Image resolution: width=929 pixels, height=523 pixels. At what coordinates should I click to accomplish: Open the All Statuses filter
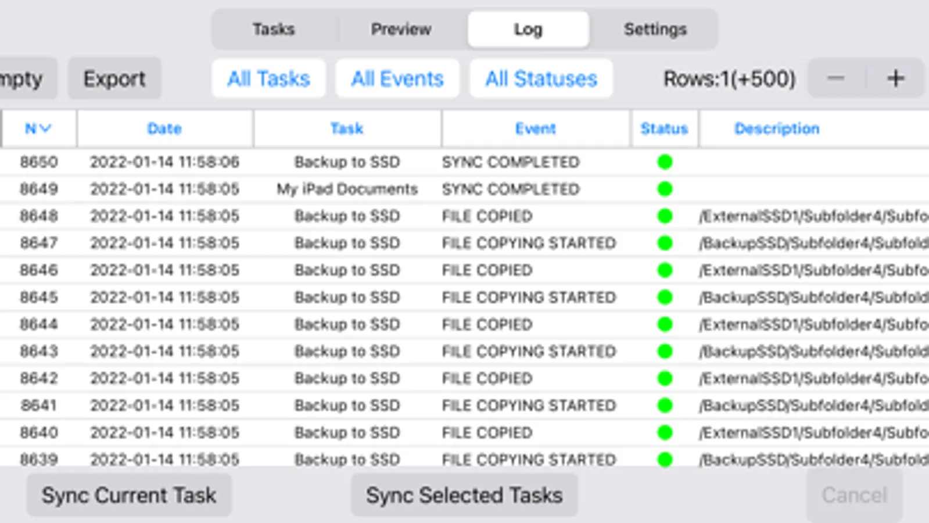click(x=541, y=78)
